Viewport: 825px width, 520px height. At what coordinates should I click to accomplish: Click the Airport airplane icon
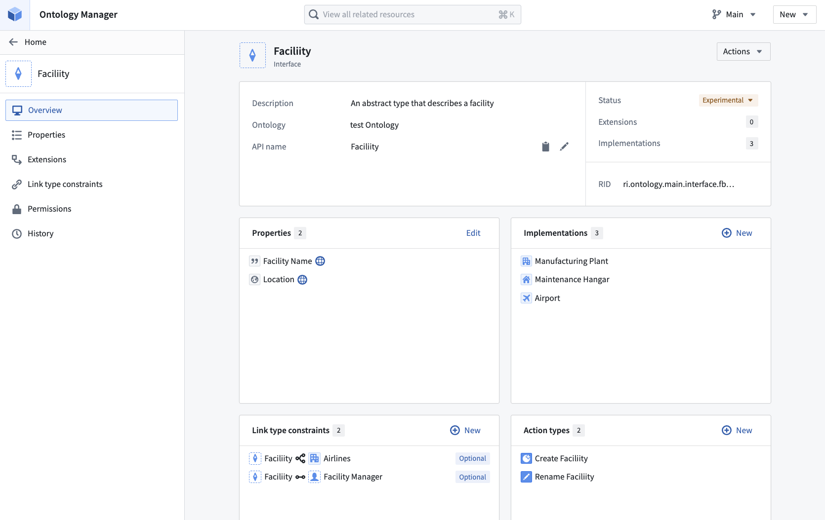pos(526,298)
